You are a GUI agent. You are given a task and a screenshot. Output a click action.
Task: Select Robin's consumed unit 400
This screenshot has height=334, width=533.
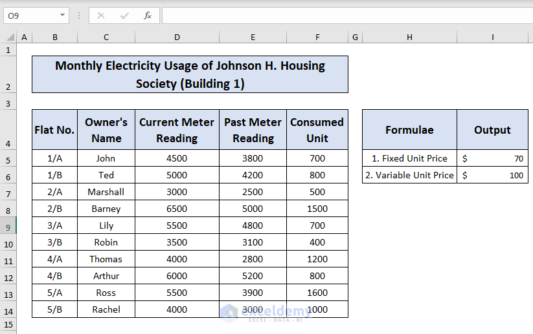(x=317, y=242)
